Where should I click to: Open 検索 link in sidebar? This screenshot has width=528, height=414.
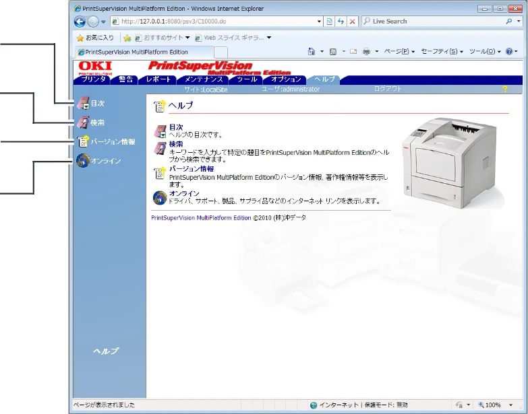(x=97, y=123)
